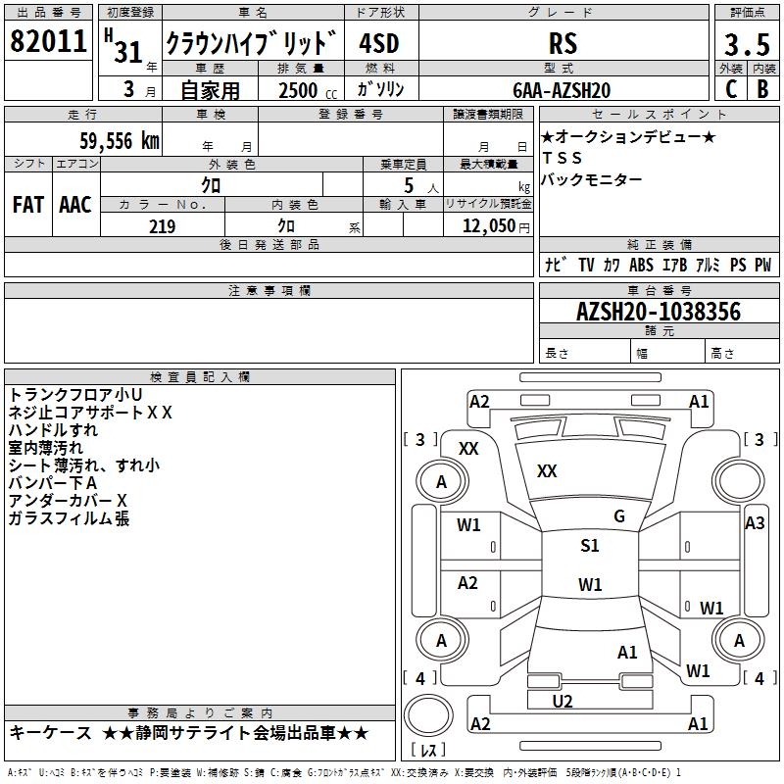Viewport: 784px width, 784px height.
Task: Click the ★オークションデビュー★ sales point
Action: point(628,136)
